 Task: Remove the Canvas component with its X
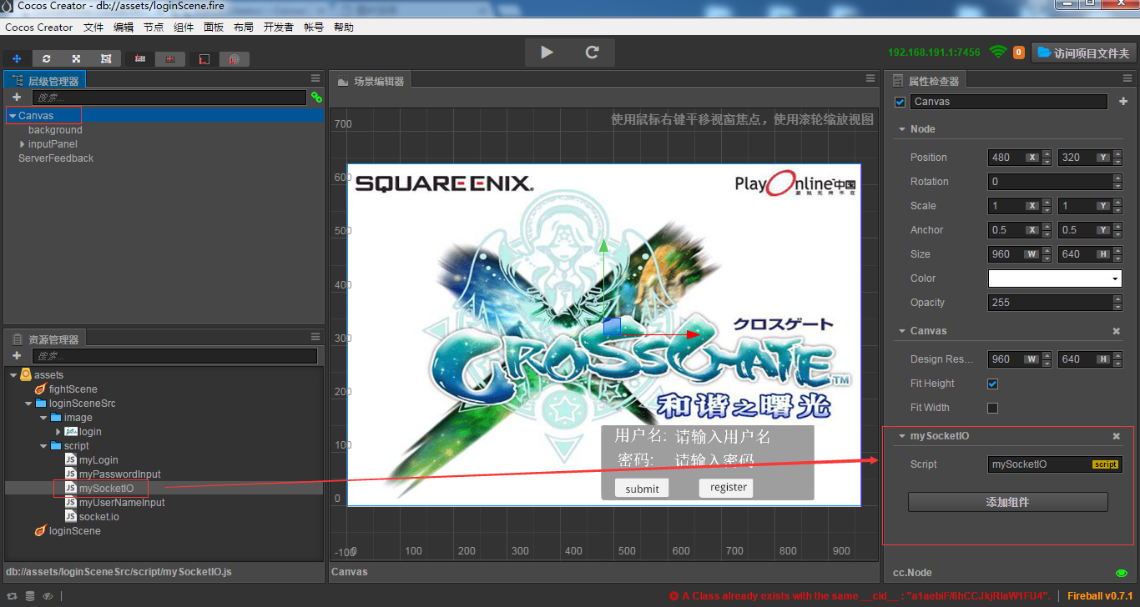coord(1117,331)
